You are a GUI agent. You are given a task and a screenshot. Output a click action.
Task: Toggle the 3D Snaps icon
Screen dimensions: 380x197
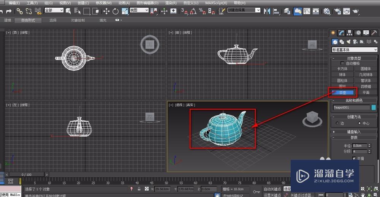click(184, 11)
